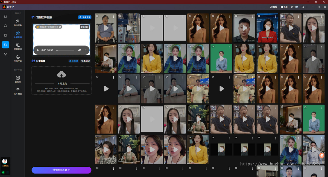Open 卡密 card key option
The width and height of the screenshot is (328, 177).
(x=295, y=7)
